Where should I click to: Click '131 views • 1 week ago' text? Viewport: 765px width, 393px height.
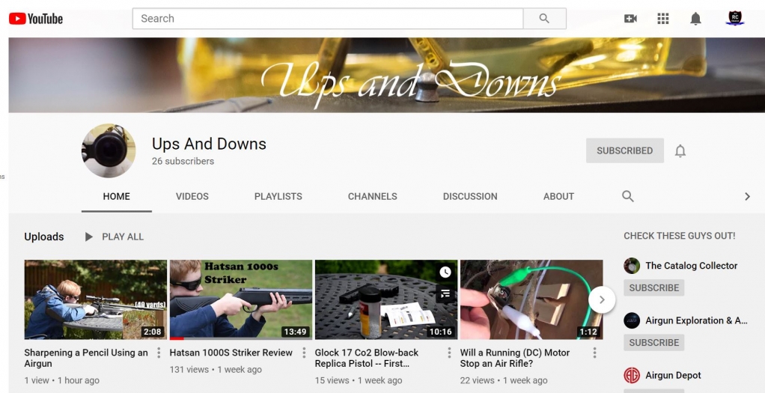coord(216,370)
